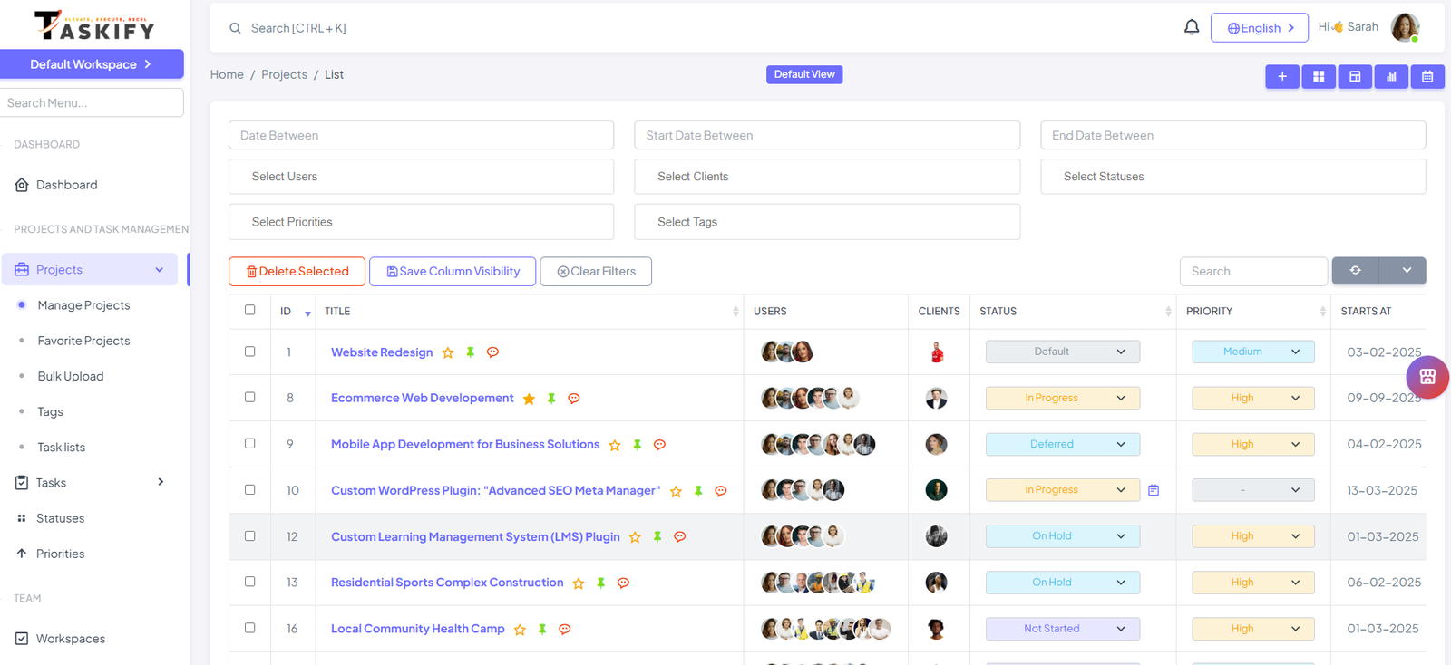Pin Ecommerce Web Developement project
Image resolution: width=1451 pixels, height=665 pixels.
(x=551, y=399)
